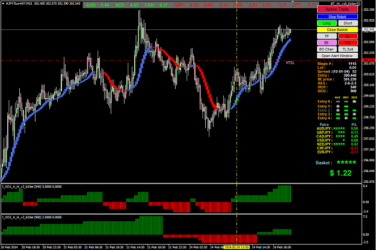Click the EURJPY pair row
The height and width of the screenshot is (250, 376).
(337, 152)
